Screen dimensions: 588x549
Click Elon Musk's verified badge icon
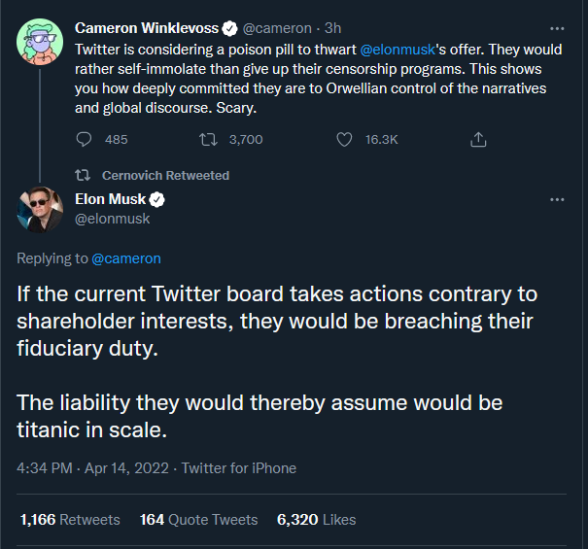point(157,199)
